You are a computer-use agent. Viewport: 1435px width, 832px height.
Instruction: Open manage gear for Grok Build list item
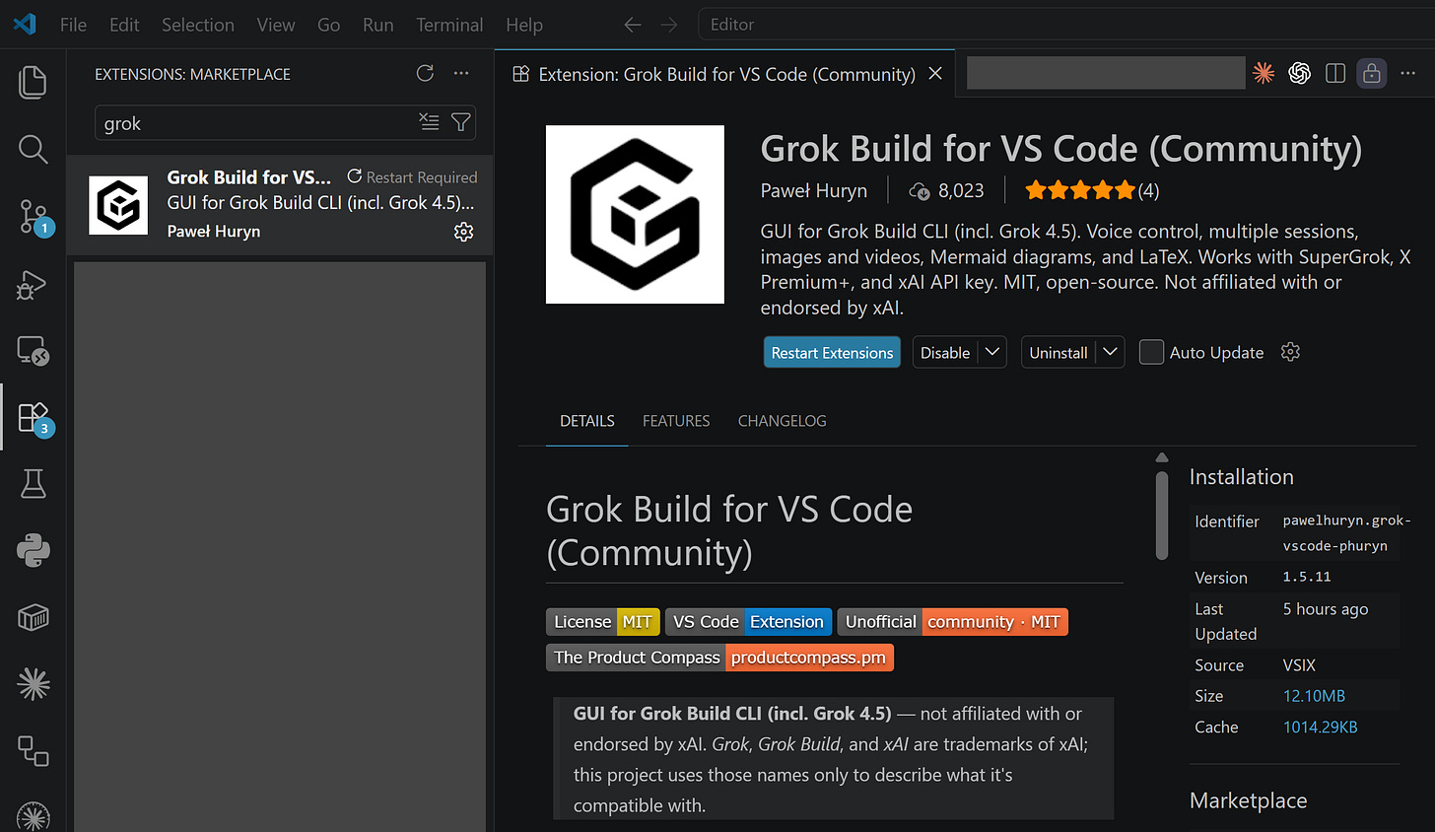click(x=463, y=232)
